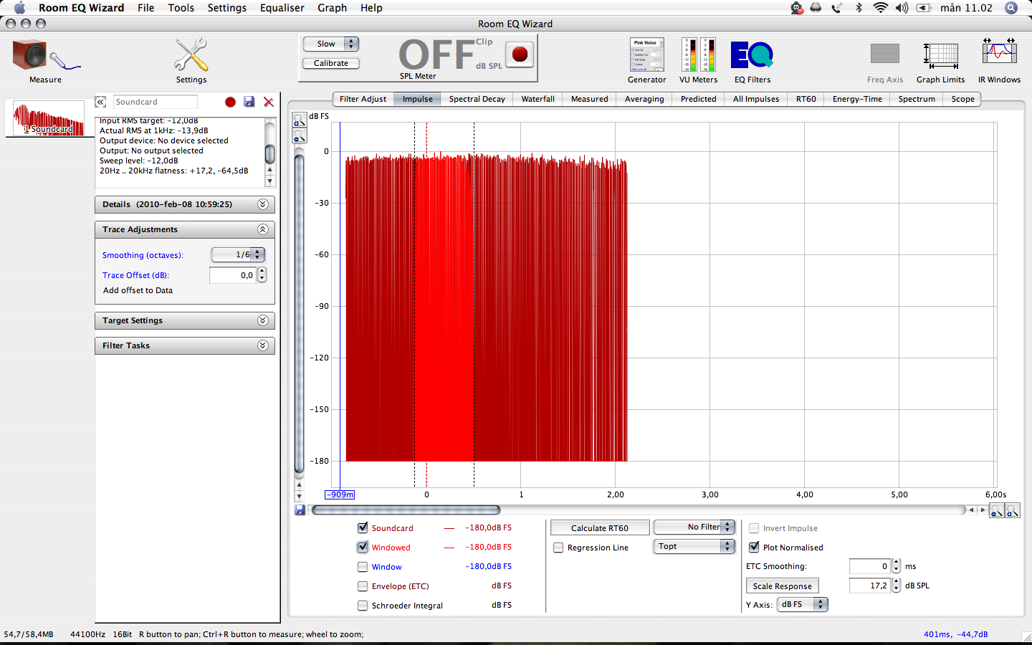Enable the Envelope (ETC) checkbox
Image resolution: width=1032 pixels, height=645 pixels.
click(363, 586)
